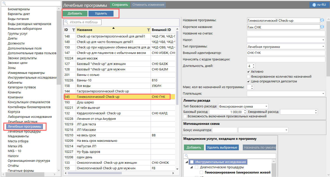Open Медикаменты in the sidebar list
Image resolution: width=330 pixels, height=177 pixels.
point(18,136)
